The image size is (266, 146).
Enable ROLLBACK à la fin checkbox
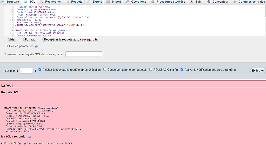point(151,69)
